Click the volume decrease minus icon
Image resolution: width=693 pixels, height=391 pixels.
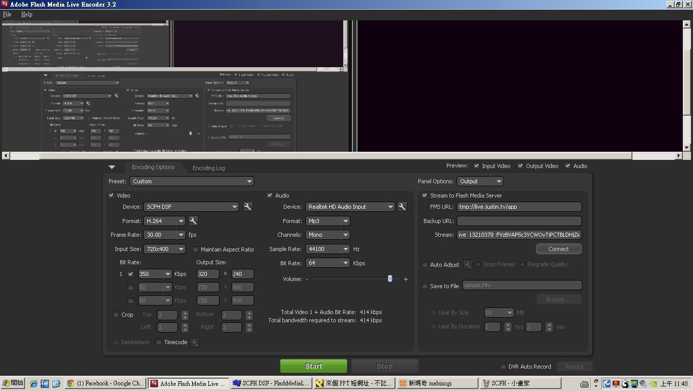pos(307,279)
